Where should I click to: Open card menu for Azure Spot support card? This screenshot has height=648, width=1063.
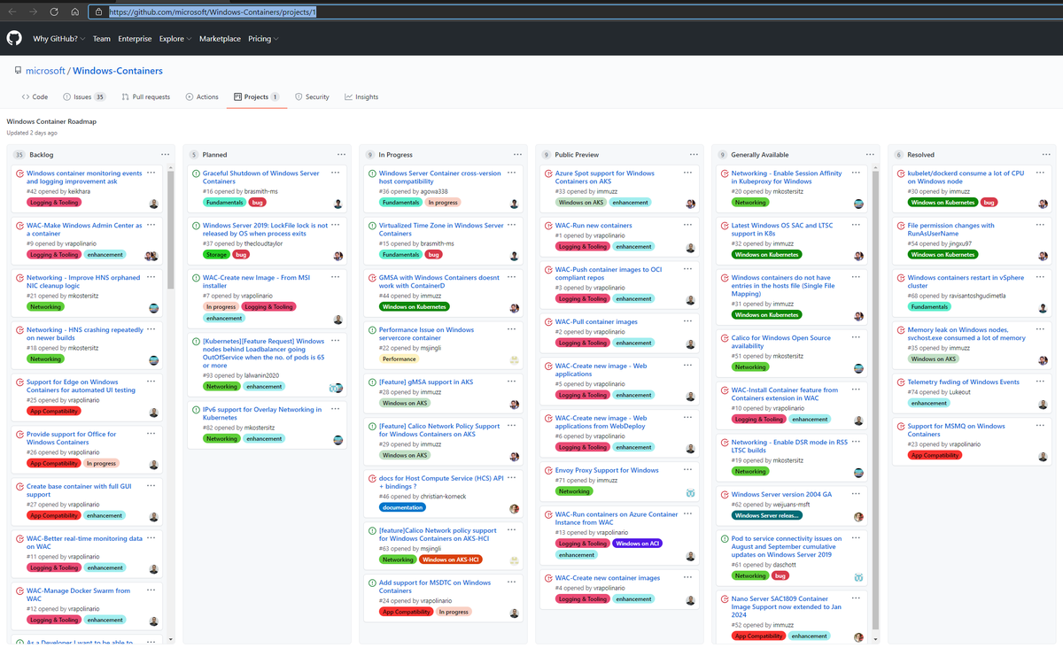click(687, 173)
